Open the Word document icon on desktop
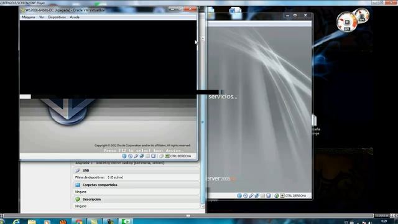Screen dimensions: 398x224 click(x=235, y=12)
